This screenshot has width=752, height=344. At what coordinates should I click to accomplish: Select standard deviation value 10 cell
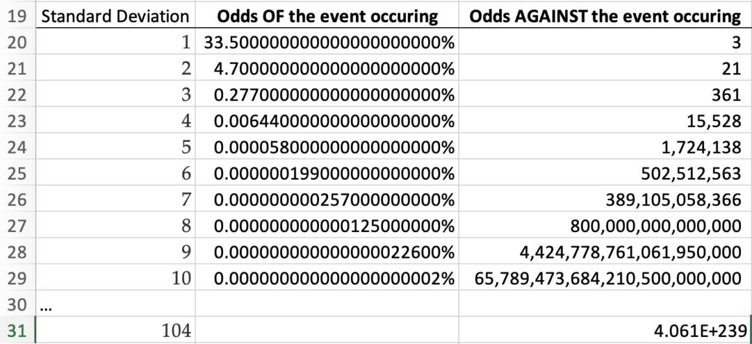click(x=115, y=277)
